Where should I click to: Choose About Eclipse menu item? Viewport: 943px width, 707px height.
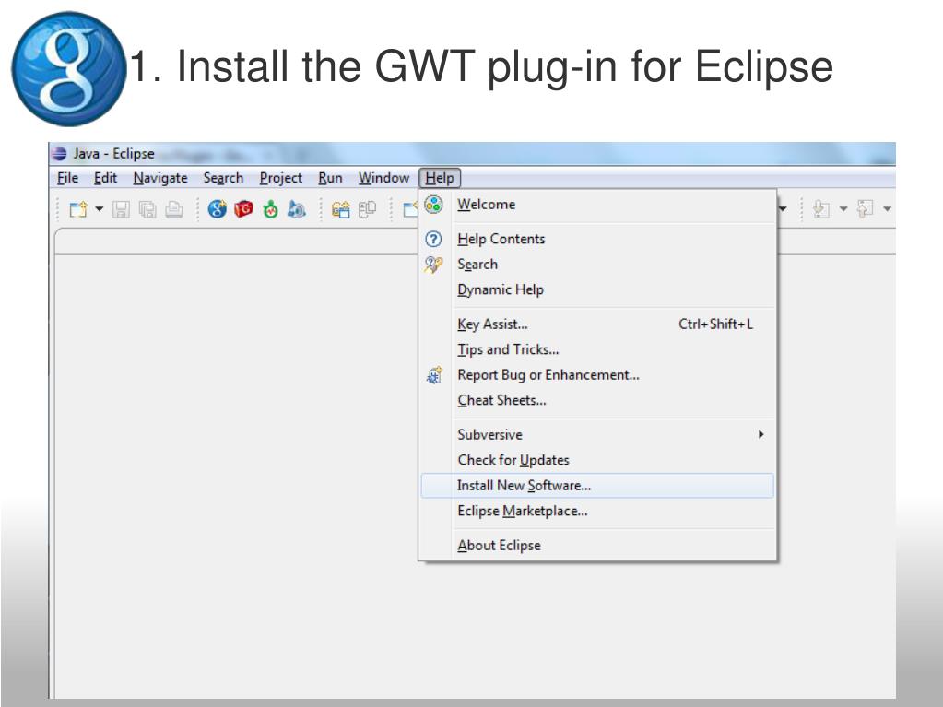point(499,546)
